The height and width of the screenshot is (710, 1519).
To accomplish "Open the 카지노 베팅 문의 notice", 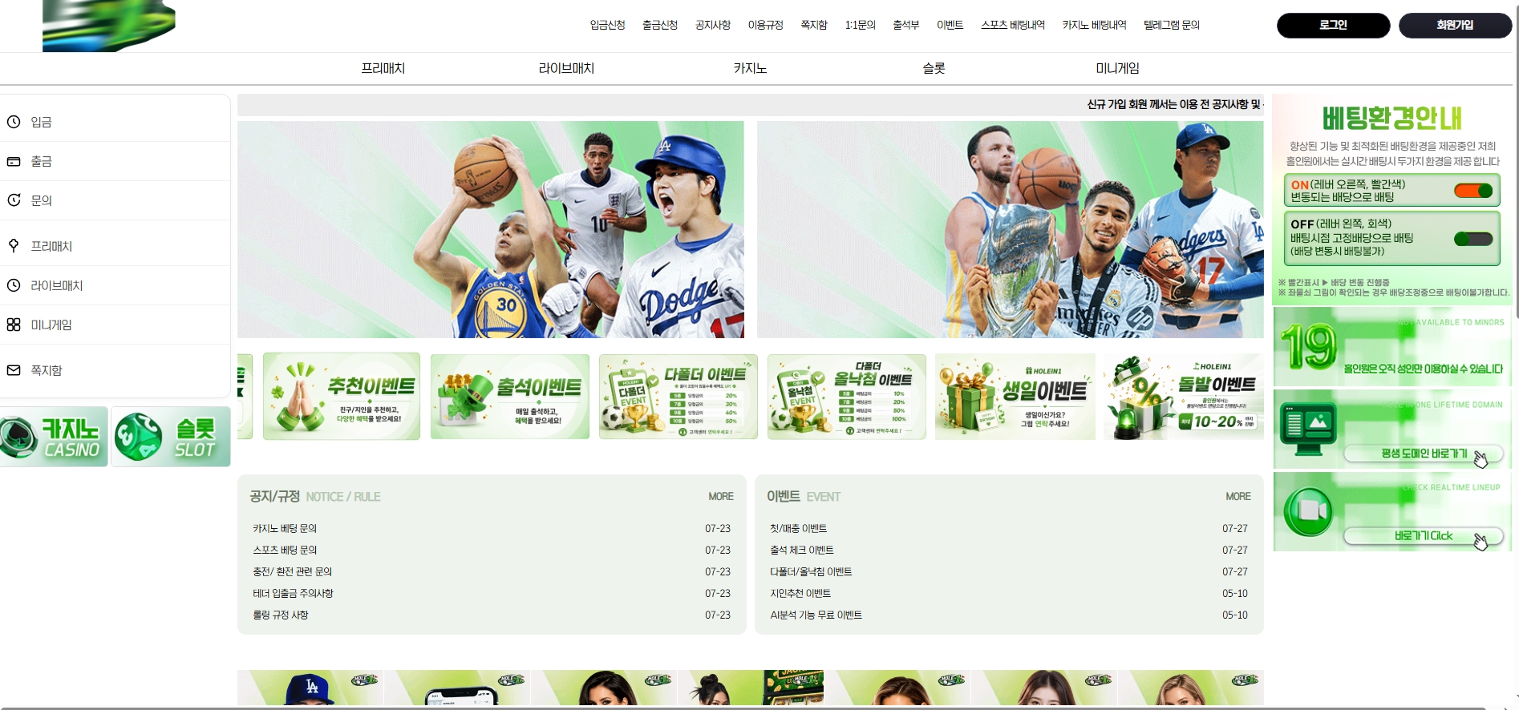I will click(x=285, y=529).
